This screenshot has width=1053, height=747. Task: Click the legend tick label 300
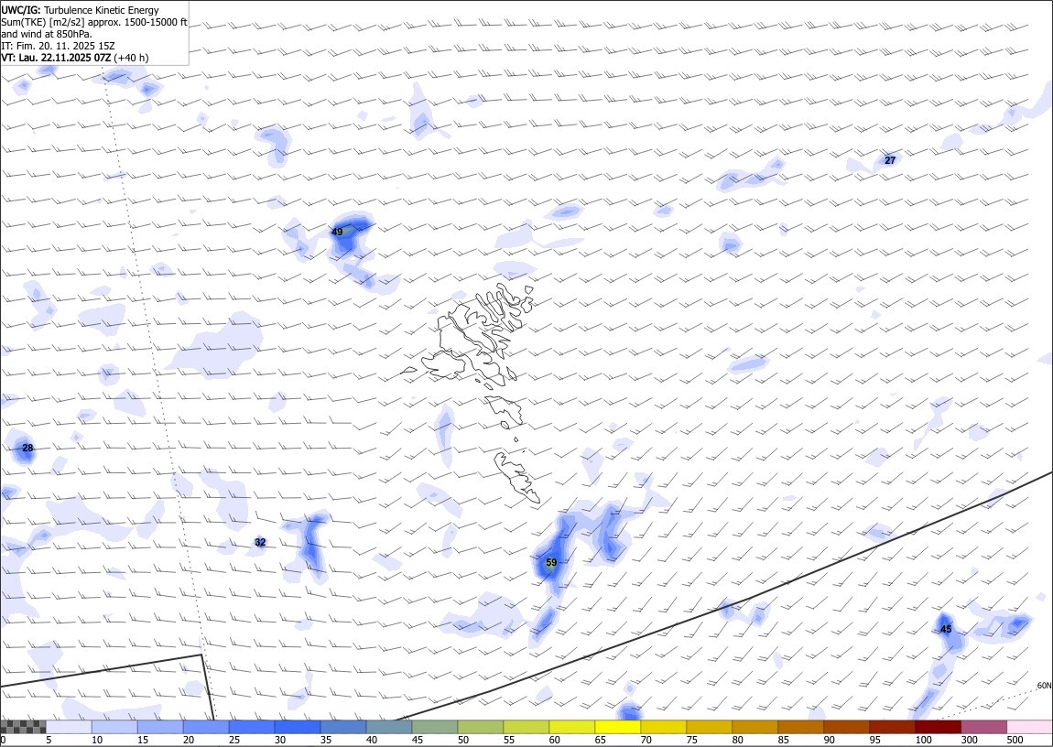pyautogui.click(x=969, y=741)
